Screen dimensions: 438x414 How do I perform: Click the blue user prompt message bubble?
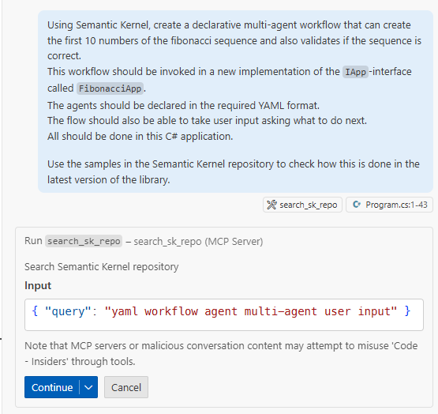tap(235, 102)
